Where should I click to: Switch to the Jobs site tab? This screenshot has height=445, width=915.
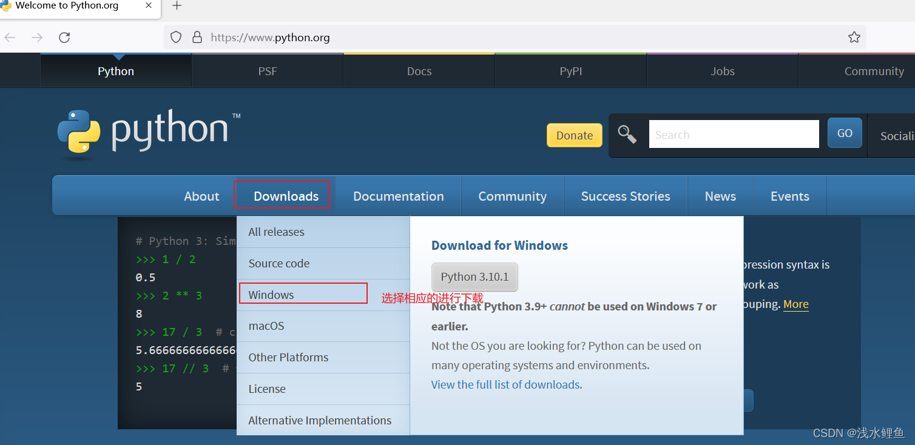click(x=723, y=71)
